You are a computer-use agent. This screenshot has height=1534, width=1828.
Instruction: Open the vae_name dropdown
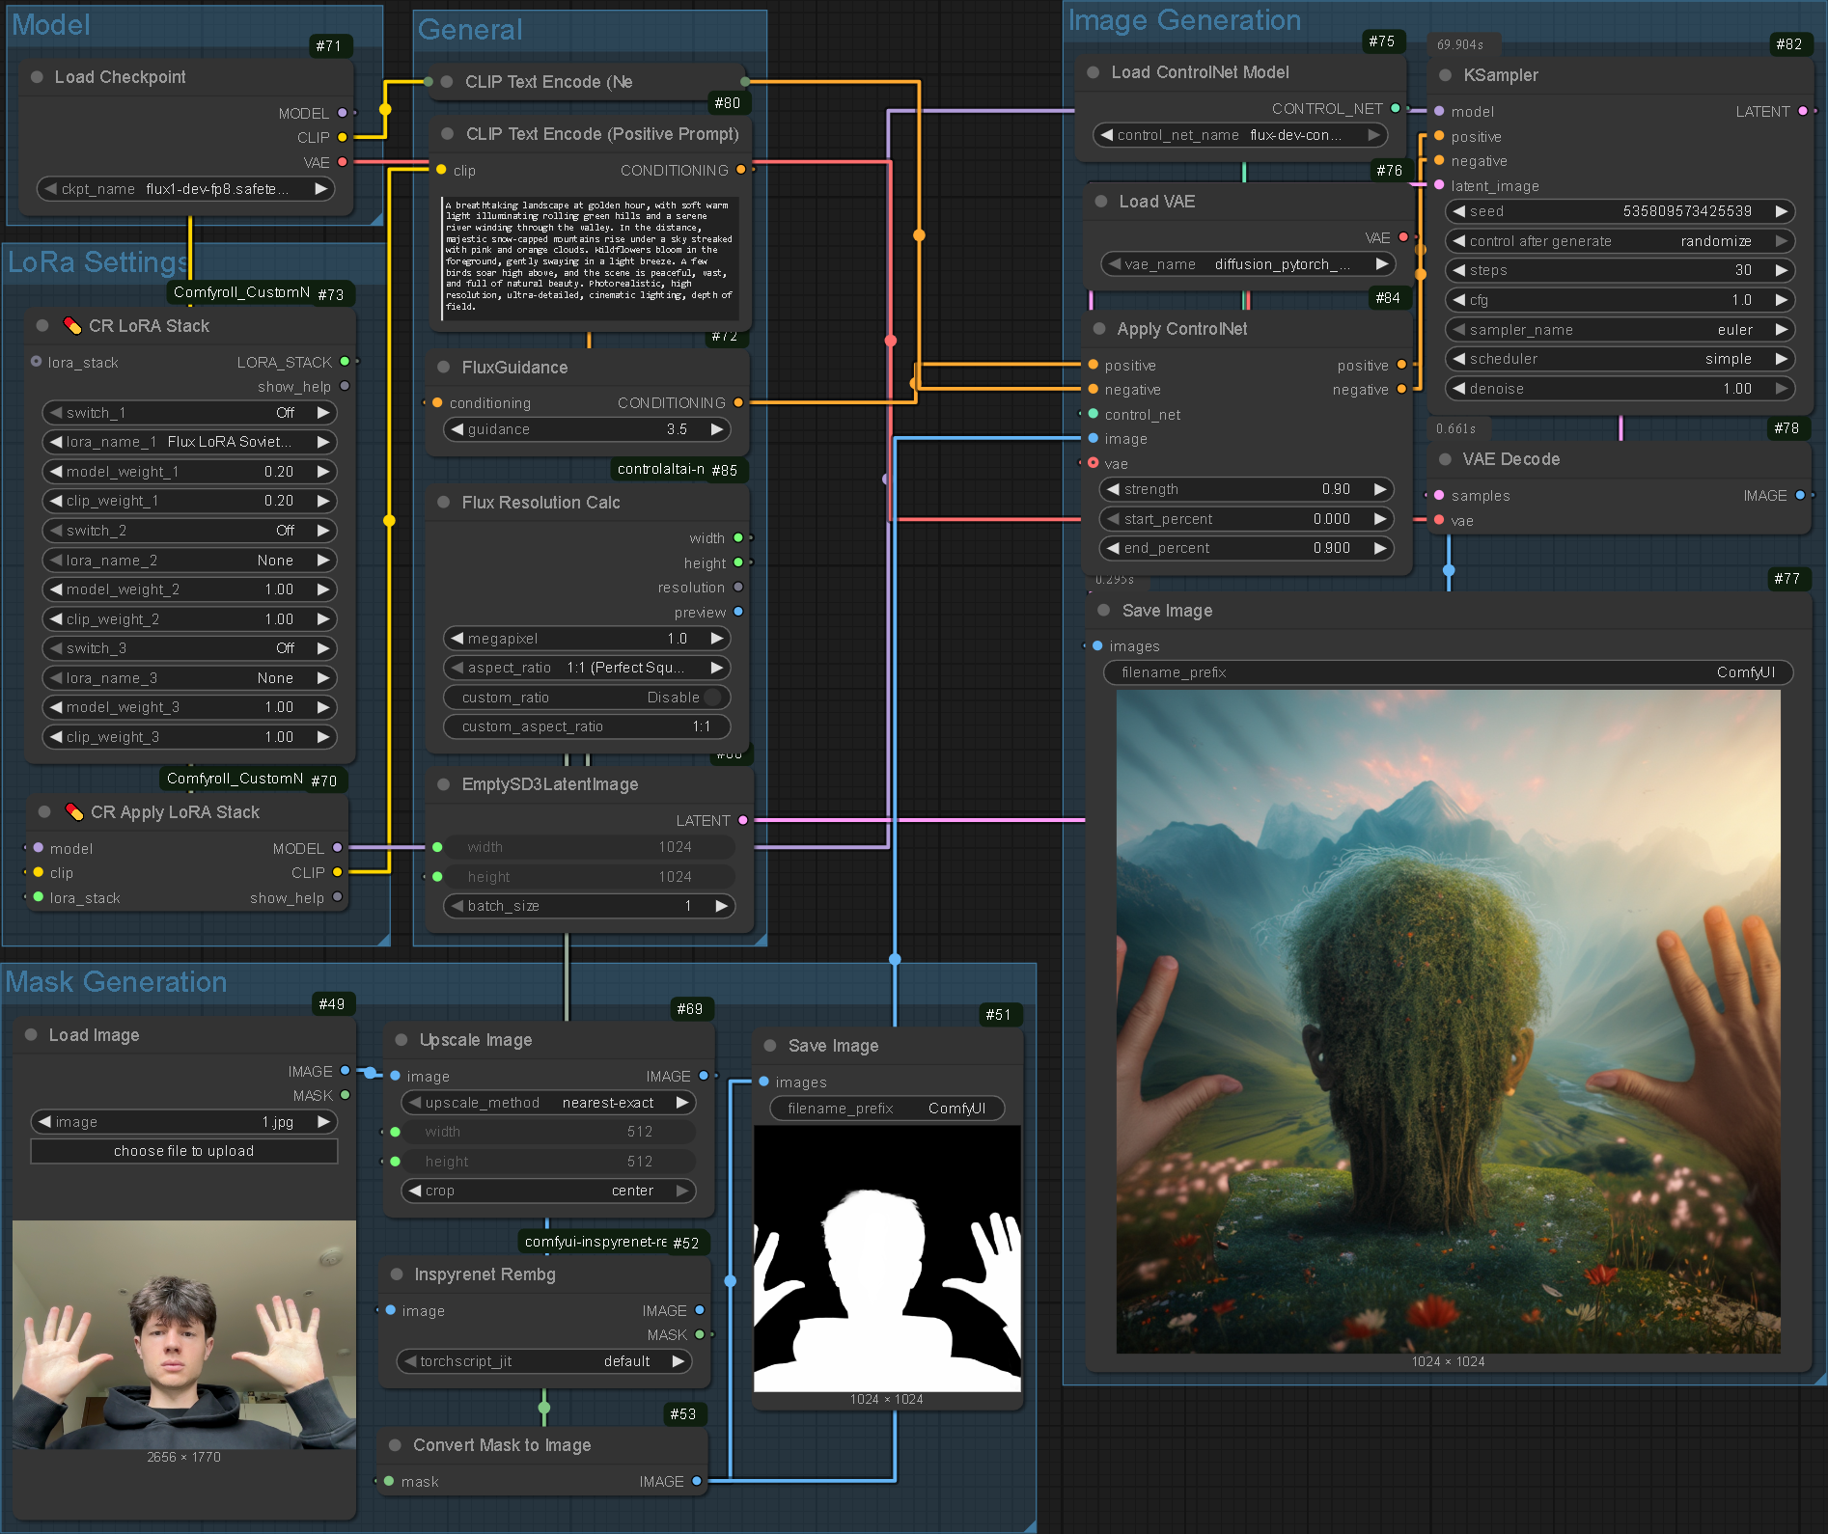click(x=1248, y=264)
